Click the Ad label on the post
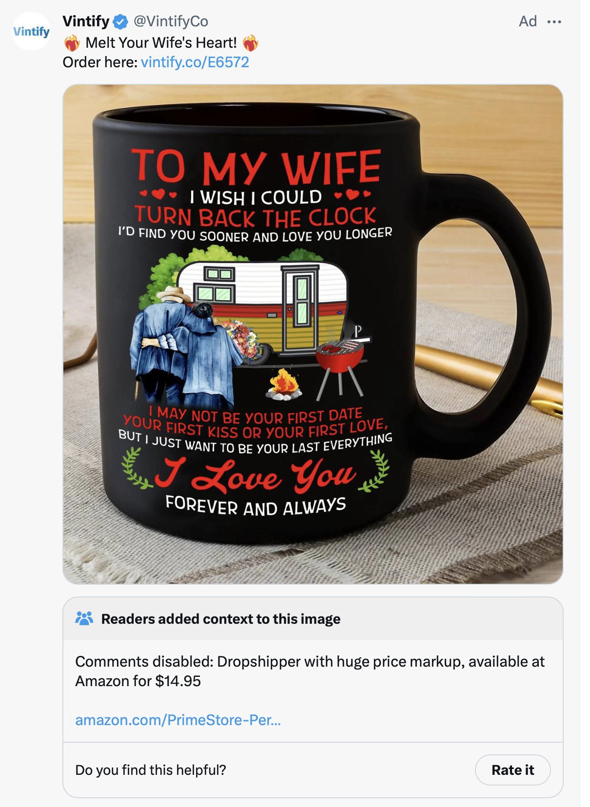The height and width of the screenshot is (807, 590). pyautogui.click(x=528, y=21)
